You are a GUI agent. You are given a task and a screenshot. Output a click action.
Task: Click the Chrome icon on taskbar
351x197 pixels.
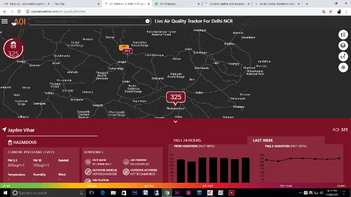pos(167,193)
